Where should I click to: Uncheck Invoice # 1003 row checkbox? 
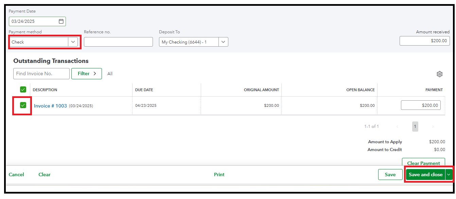coord(23,105)
